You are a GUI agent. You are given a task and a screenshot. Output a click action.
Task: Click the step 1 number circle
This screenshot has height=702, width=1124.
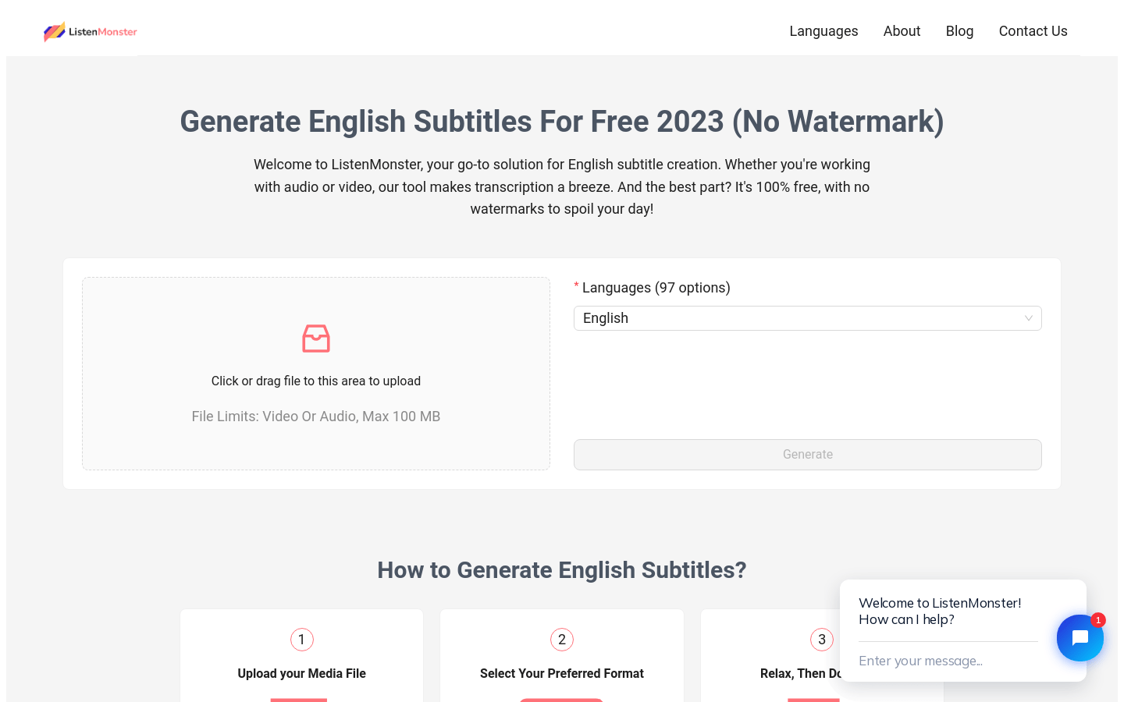[x=302, y=640]
